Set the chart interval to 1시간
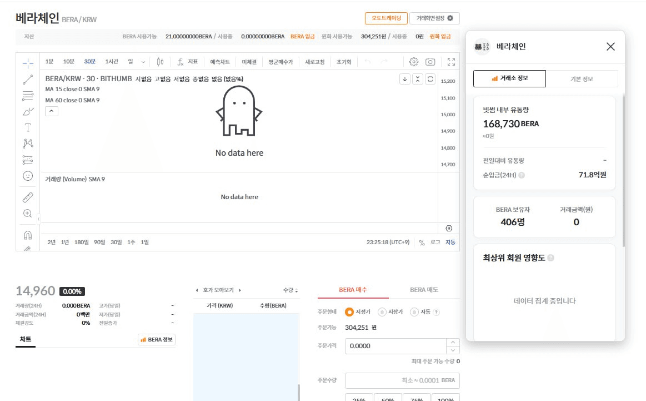 click(x=112, y=62)
